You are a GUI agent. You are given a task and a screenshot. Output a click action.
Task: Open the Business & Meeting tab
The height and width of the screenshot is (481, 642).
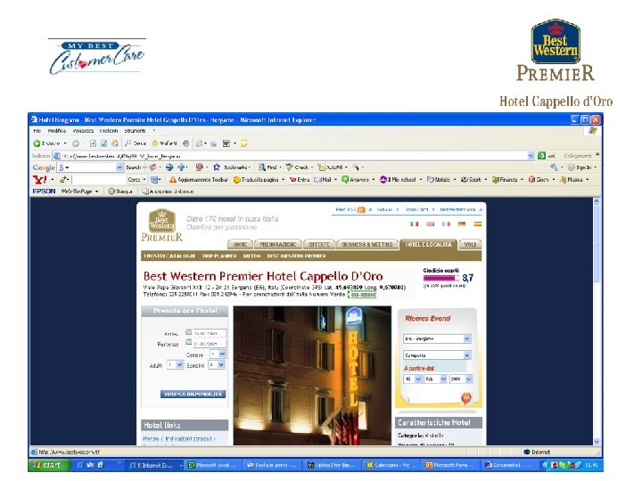coord(366,244)
